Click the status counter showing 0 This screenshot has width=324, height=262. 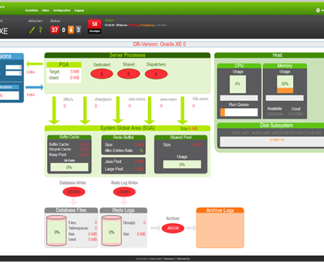tap(63, 29)
